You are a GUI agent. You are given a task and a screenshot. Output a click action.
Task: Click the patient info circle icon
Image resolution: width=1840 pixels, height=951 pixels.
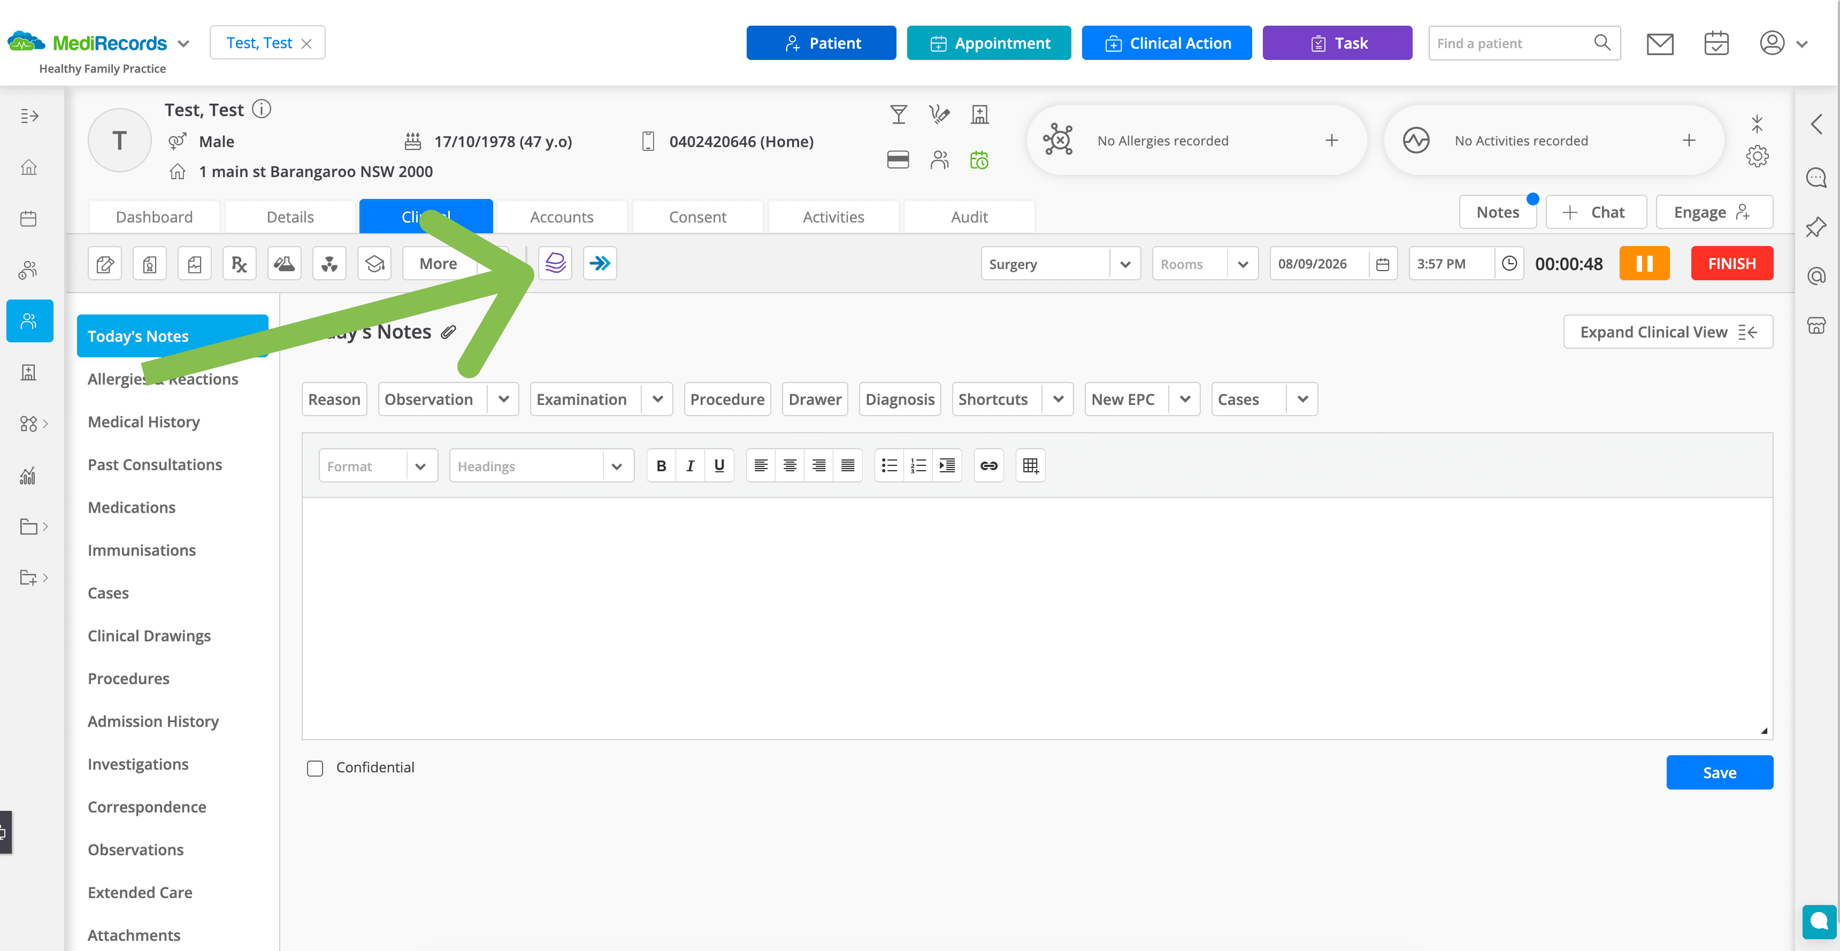pyautogui.click(x=262, y=109)
